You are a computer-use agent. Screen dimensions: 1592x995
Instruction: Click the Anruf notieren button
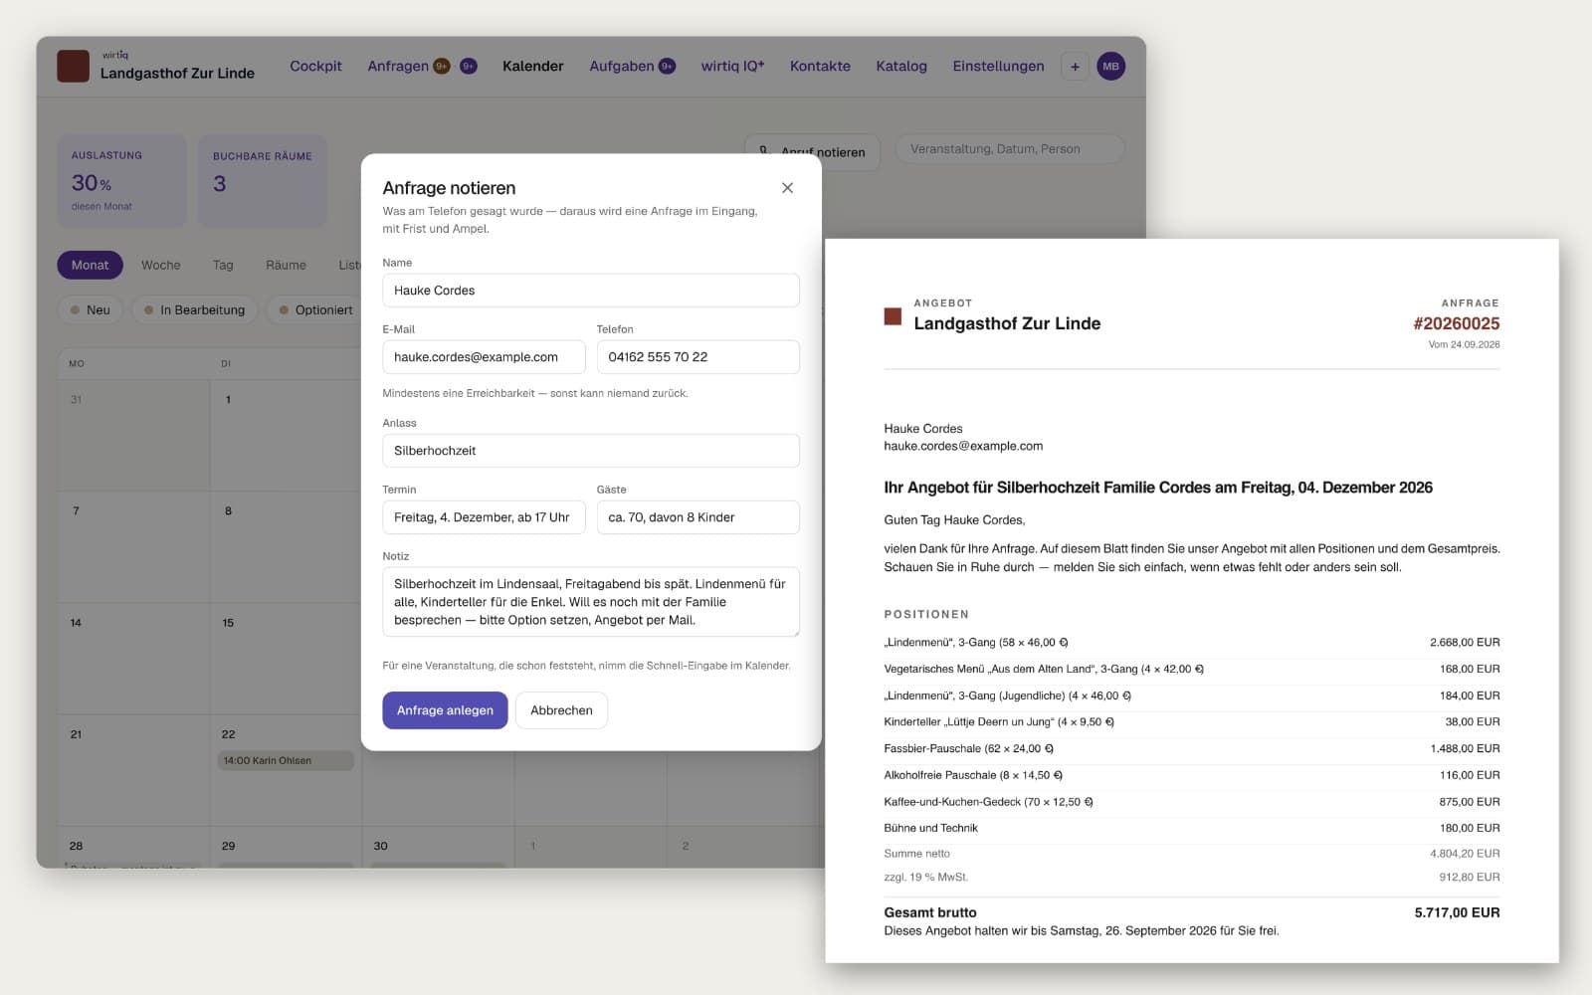tap(812, 152)
